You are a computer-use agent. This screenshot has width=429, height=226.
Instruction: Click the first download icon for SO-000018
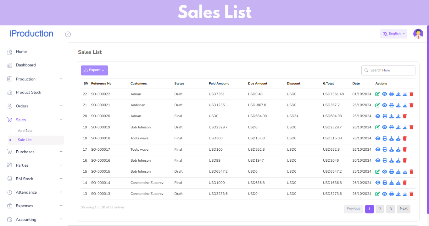coord(392,138)
